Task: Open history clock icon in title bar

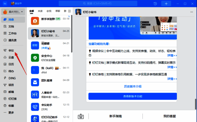Action: (x=155, y=4)
